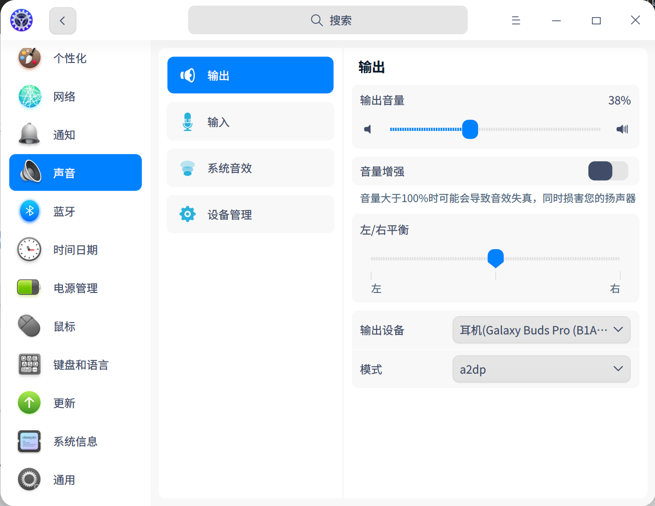655x506 pixels.
Task: Open the Mouse settings icon
Action: coord(29,326)
